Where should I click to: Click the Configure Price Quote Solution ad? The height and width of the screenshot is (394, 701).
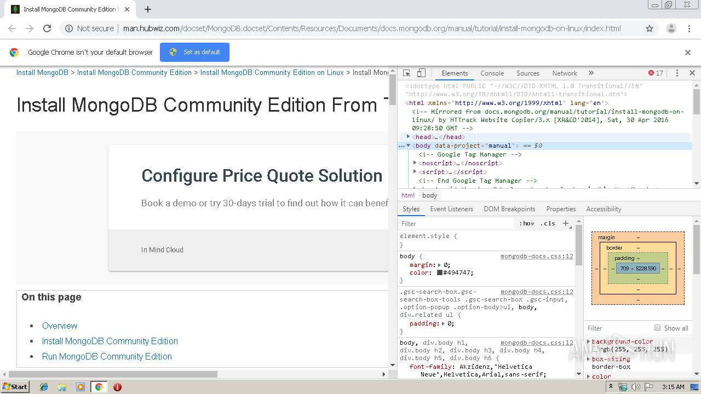point(262,176)
